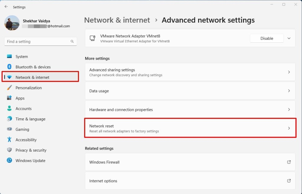302x194 pixels.
Task: Click the Gaming controller icon
Action: point(9,129)
